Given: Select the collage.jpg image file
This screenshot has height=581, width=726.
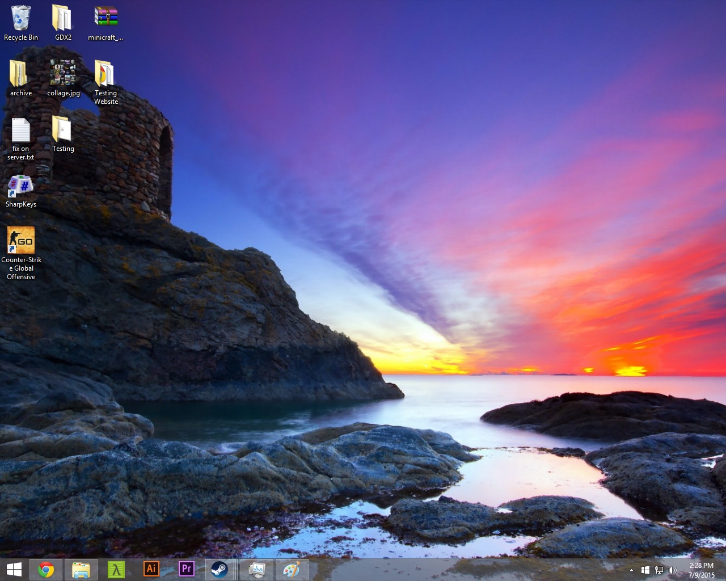Looking at the screenshot, I should click(63, 78).
